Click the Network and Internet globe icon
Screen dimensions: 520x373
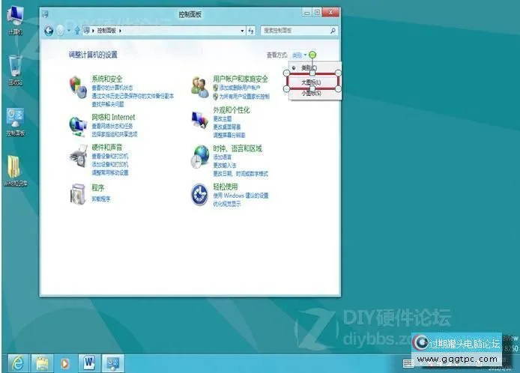tap(78, 126)
